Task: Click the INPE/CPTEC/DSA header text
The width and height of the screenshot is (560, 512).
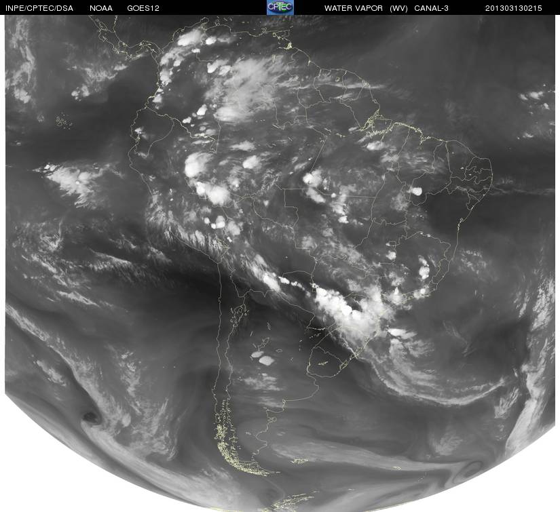Action: pos(39,8)
